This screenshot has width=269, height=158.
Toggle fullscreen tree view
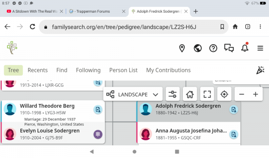(x=207, y=94)
